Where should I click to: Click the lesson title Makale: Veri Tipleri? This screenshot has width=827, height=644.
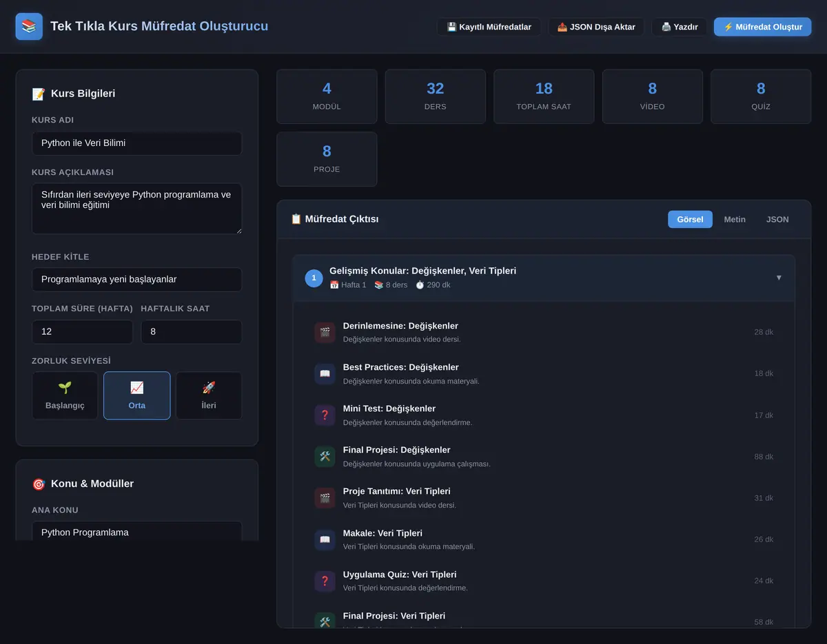click(x=383, y=533)
